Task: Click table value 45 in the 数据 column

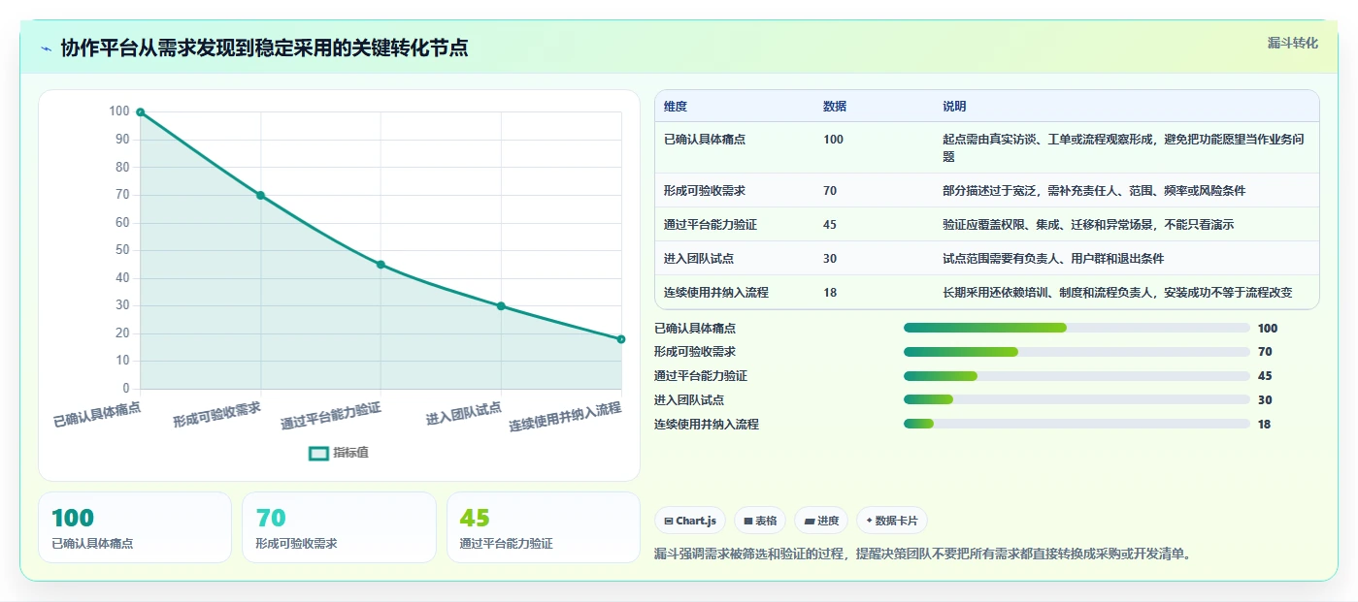Action: click(x=830, y=225)
